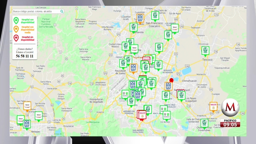Click Valle de Chalco Solidaridad label
This screenshot has width=256, height=144.
194,121
